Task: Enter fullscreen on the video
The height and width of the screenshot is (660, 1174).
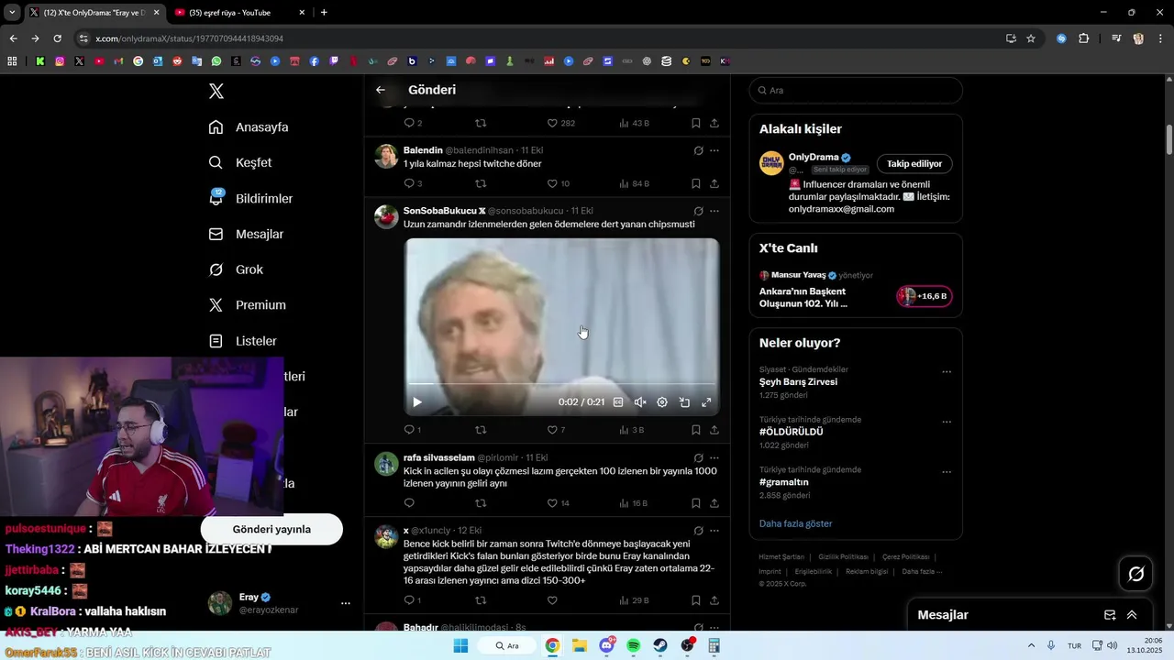Action: pos(706,401)
